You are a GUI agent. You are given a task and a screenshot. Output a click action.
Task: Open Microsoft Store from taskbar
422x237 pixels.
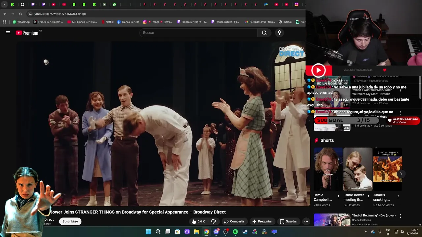[177, 232]
